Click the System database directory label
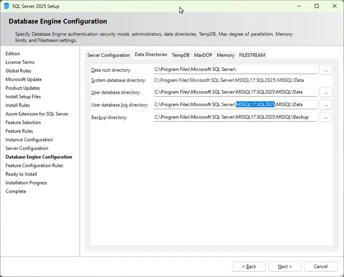344x277 pixels. [118, 80]
